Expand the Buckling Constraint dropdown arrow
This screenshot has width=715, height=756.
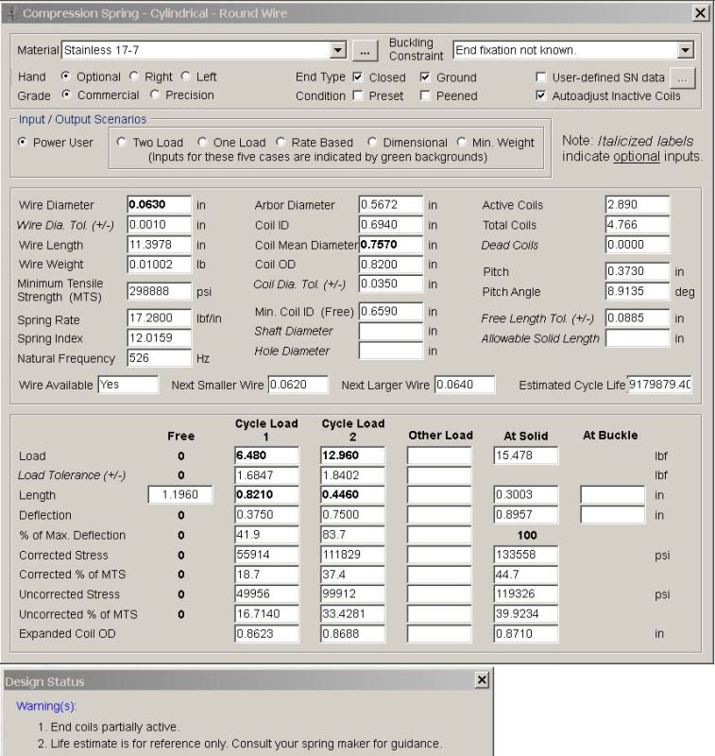[x=685, y=50]
